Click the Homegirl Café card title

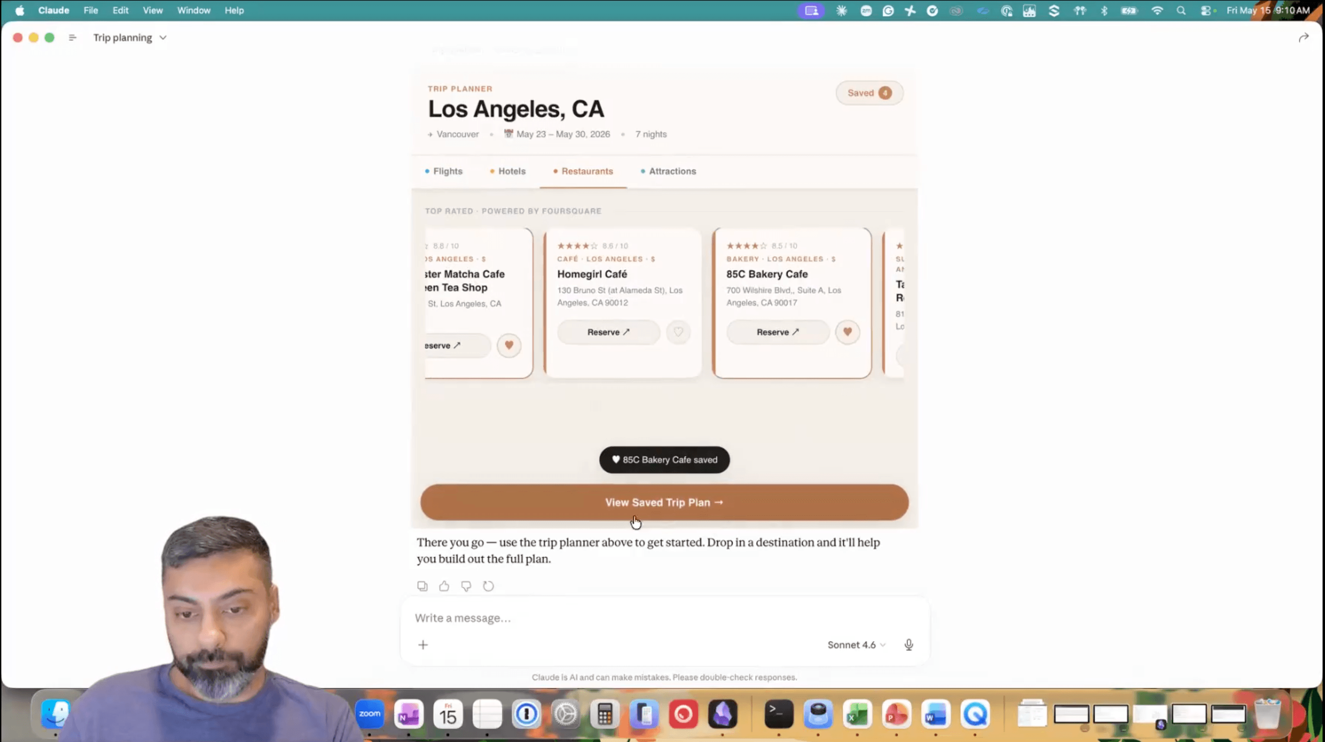(592, 274)
